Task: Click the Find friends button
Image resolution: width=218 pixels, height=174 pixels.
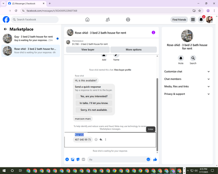Action: (x=179, y=20)
